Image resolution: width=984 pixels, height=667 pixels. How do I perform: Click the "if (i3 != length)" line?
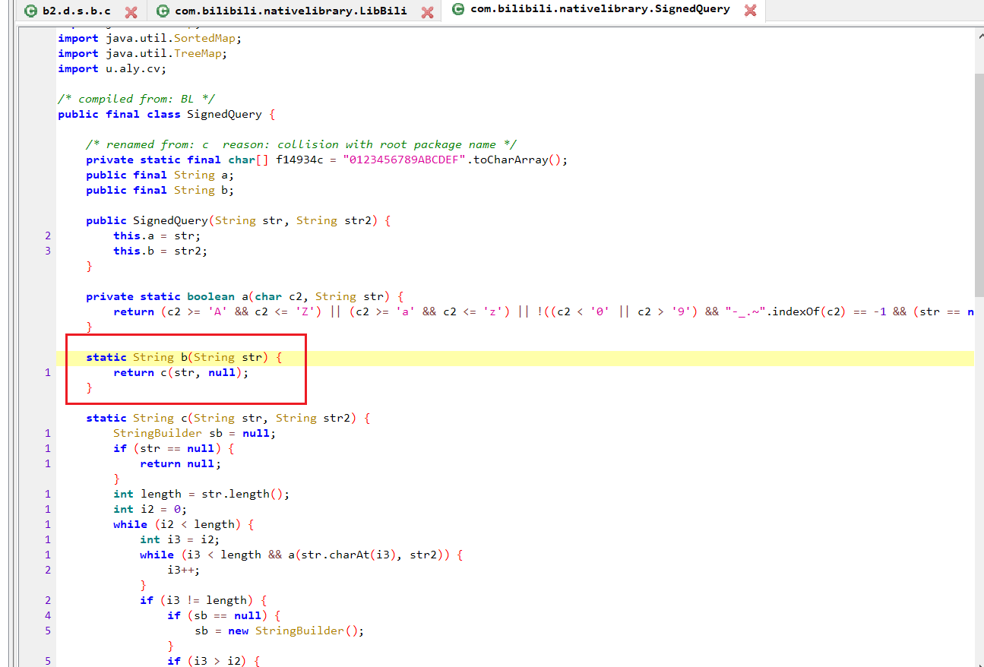coord(204,600)
